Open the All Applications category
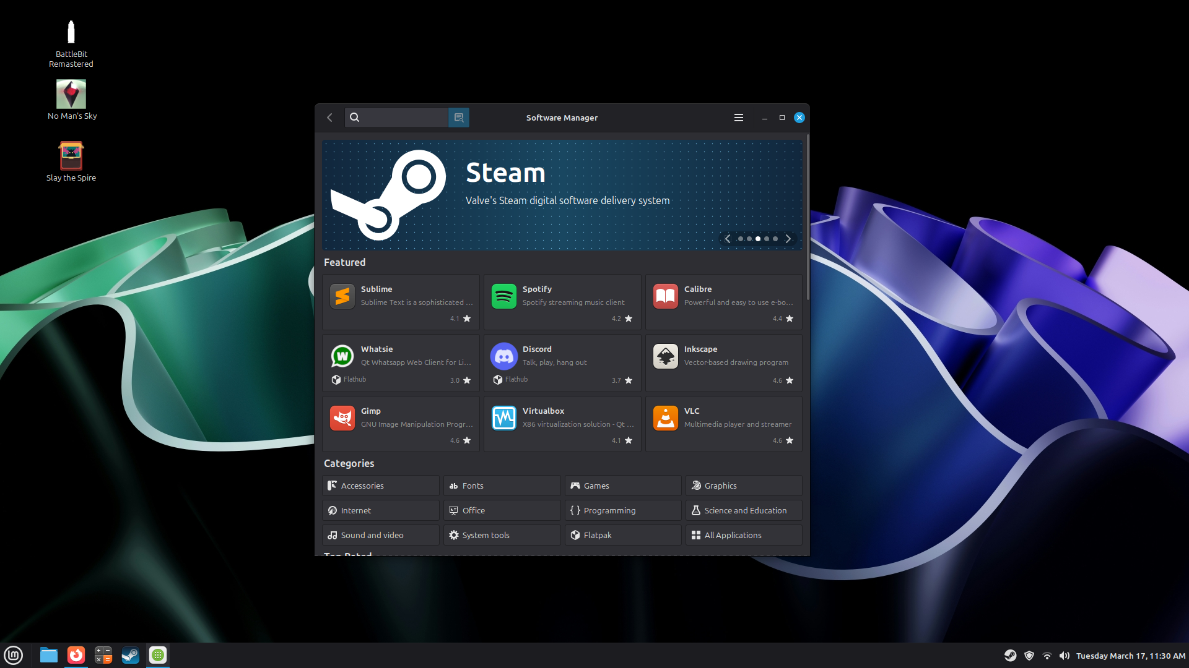The height and width of the screenshot is (668, 1189). tap(743, 535)
